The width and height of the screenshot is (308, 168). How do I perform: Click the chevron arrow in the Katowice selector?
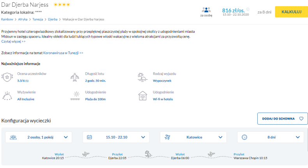coord(220,137)
